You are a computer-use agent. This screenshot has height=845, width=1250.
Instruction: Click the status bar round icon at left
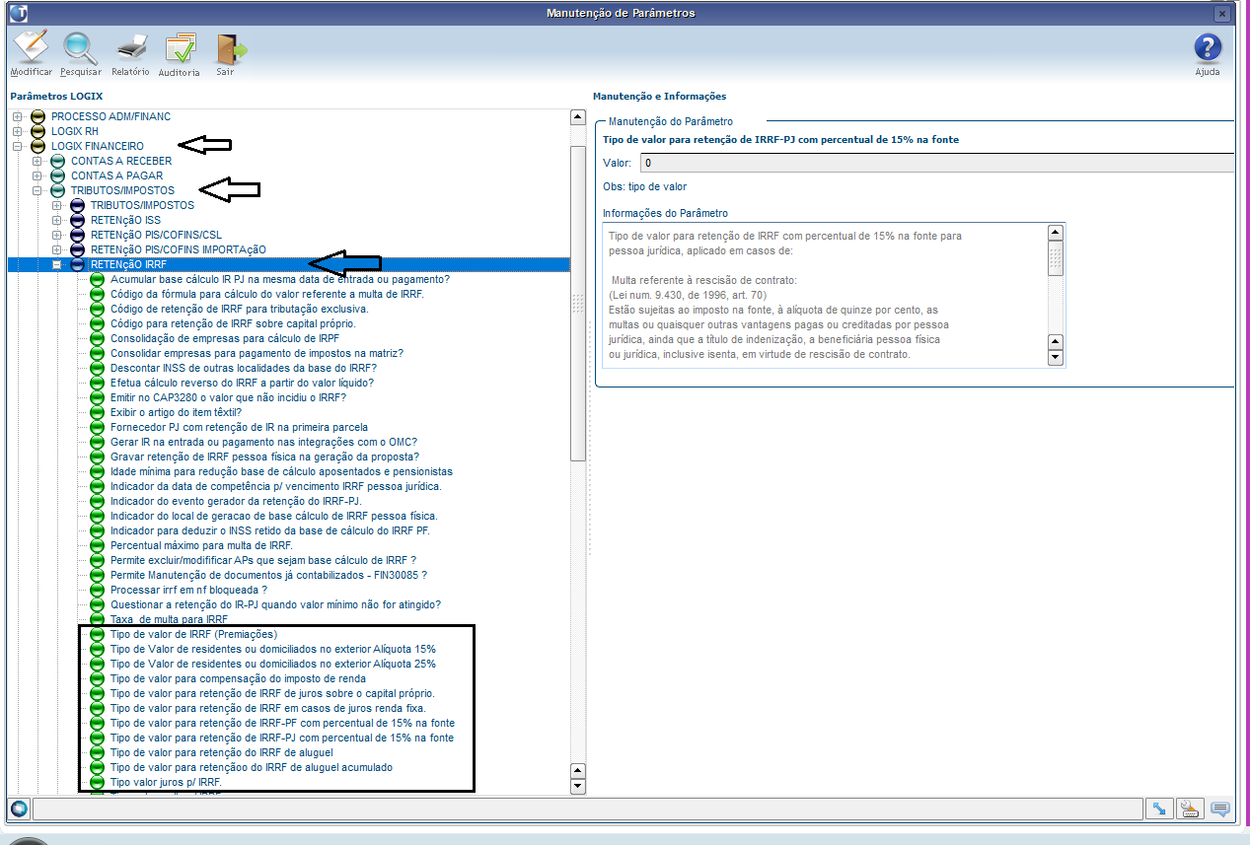click(18, 810)
